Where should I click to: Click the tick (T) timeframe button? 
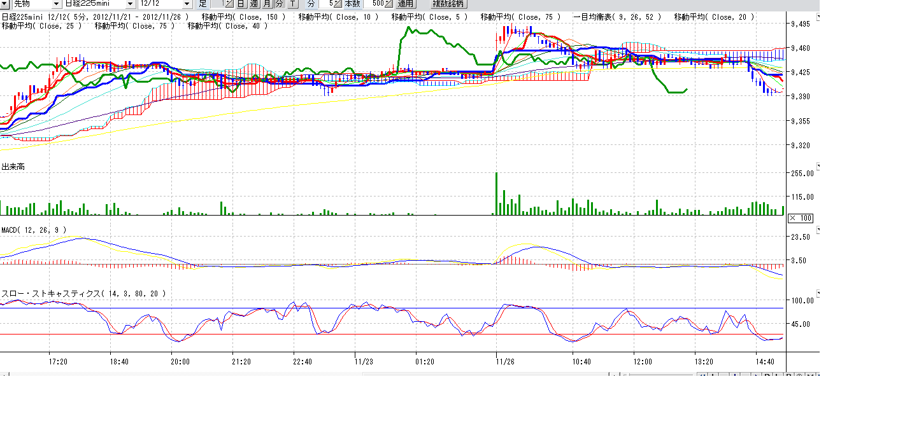coord(292,3)
